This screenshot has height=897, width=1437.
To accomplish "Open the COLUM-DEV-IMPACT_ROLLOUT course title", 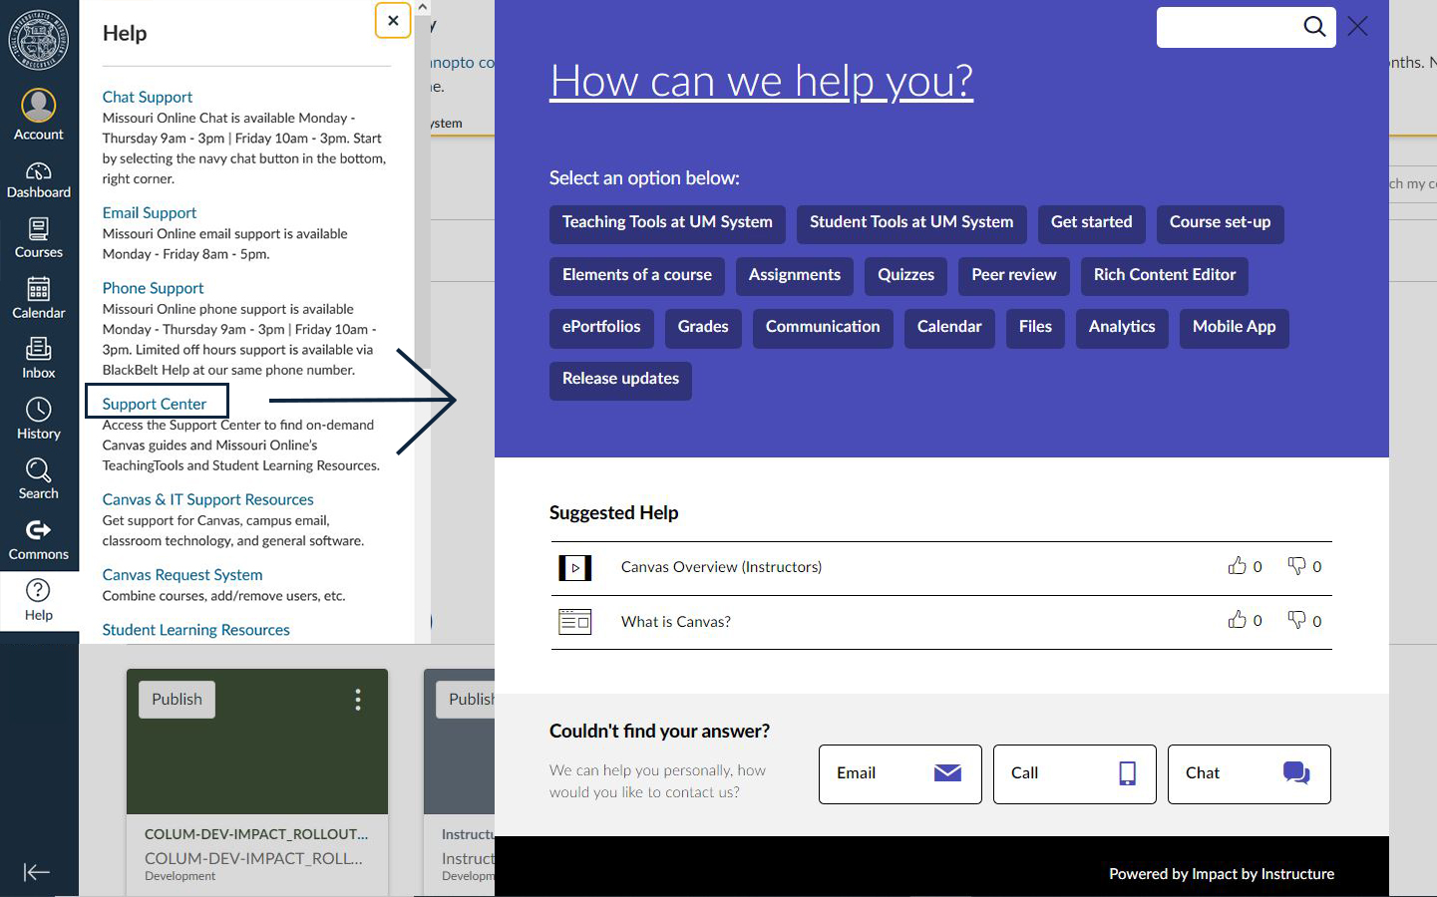I will tap(256, 834).
